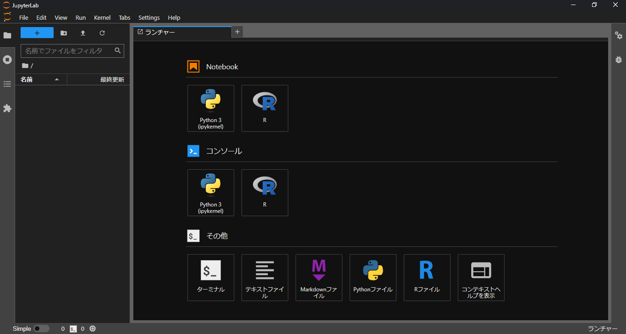Viewport: 626px width, 334px height.
Task: Click the Jupyter logo in menu bar
Action: (7, 17)
